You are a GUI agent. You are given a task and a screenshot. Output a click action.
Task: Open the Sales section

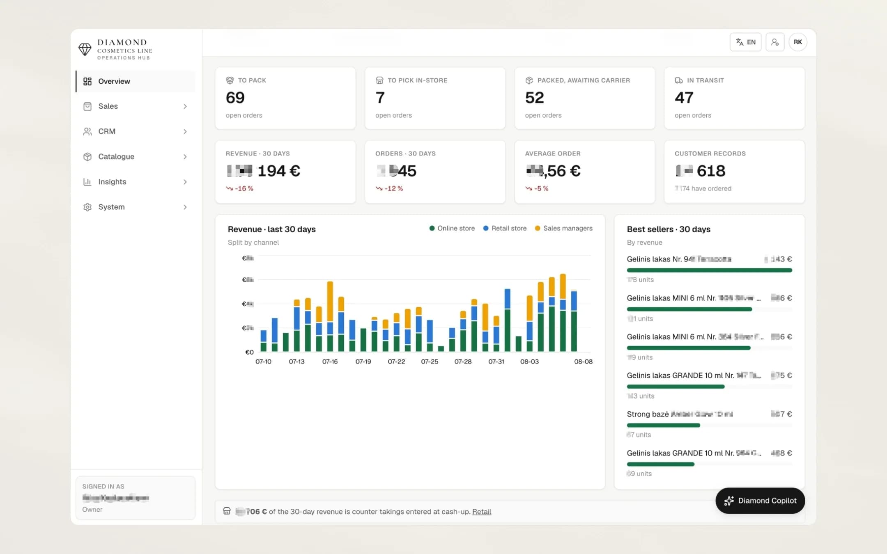(136, 106)
